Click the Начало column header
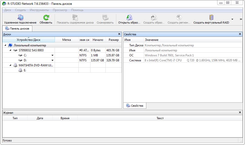 (98, 40)
